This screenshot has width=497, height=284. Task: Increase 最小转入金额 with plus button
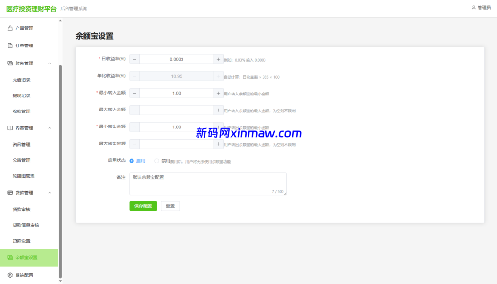(218, 93)
